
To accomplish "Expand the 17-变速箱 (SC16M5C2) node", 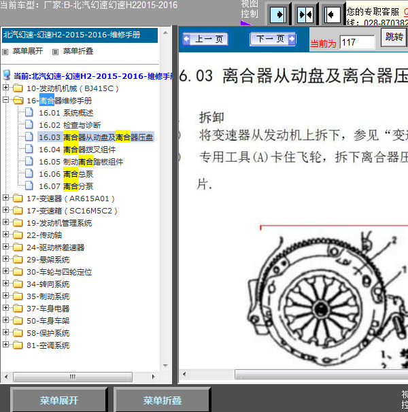I will coord(6,209).
